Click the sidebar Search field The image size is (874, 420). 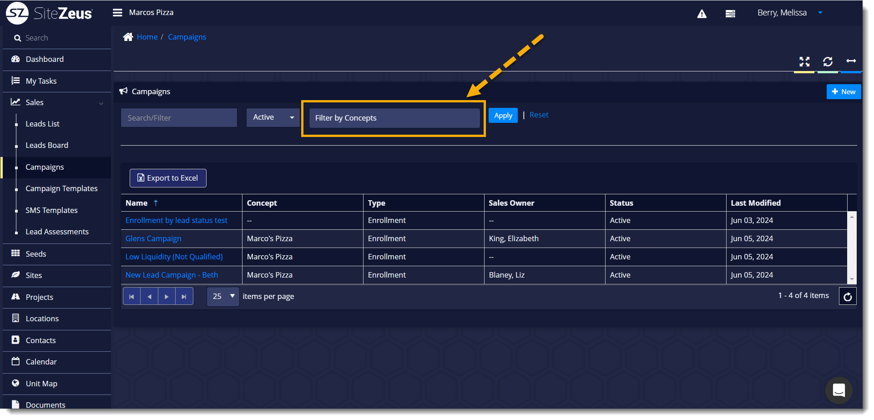tap(57, 38)
